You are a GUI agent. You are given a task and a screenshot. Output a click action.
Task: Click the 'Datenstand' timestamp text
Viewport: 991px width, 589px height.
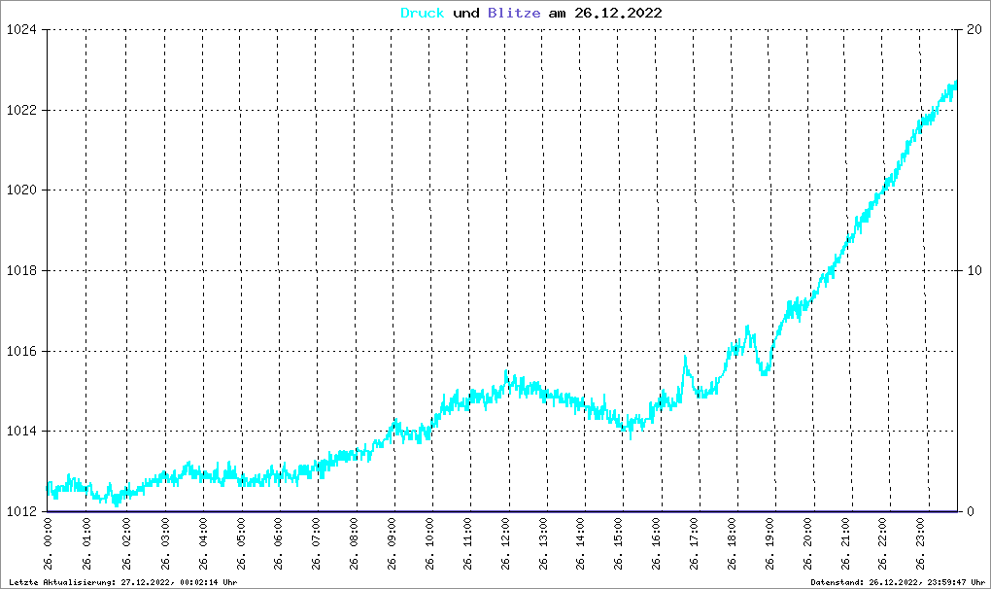(898, 582)
